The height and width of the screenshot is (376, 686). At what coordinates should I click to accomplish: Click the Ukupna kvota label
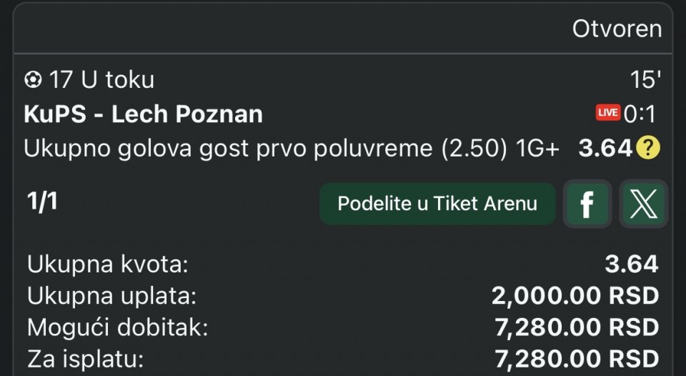(x=107, y=264)
